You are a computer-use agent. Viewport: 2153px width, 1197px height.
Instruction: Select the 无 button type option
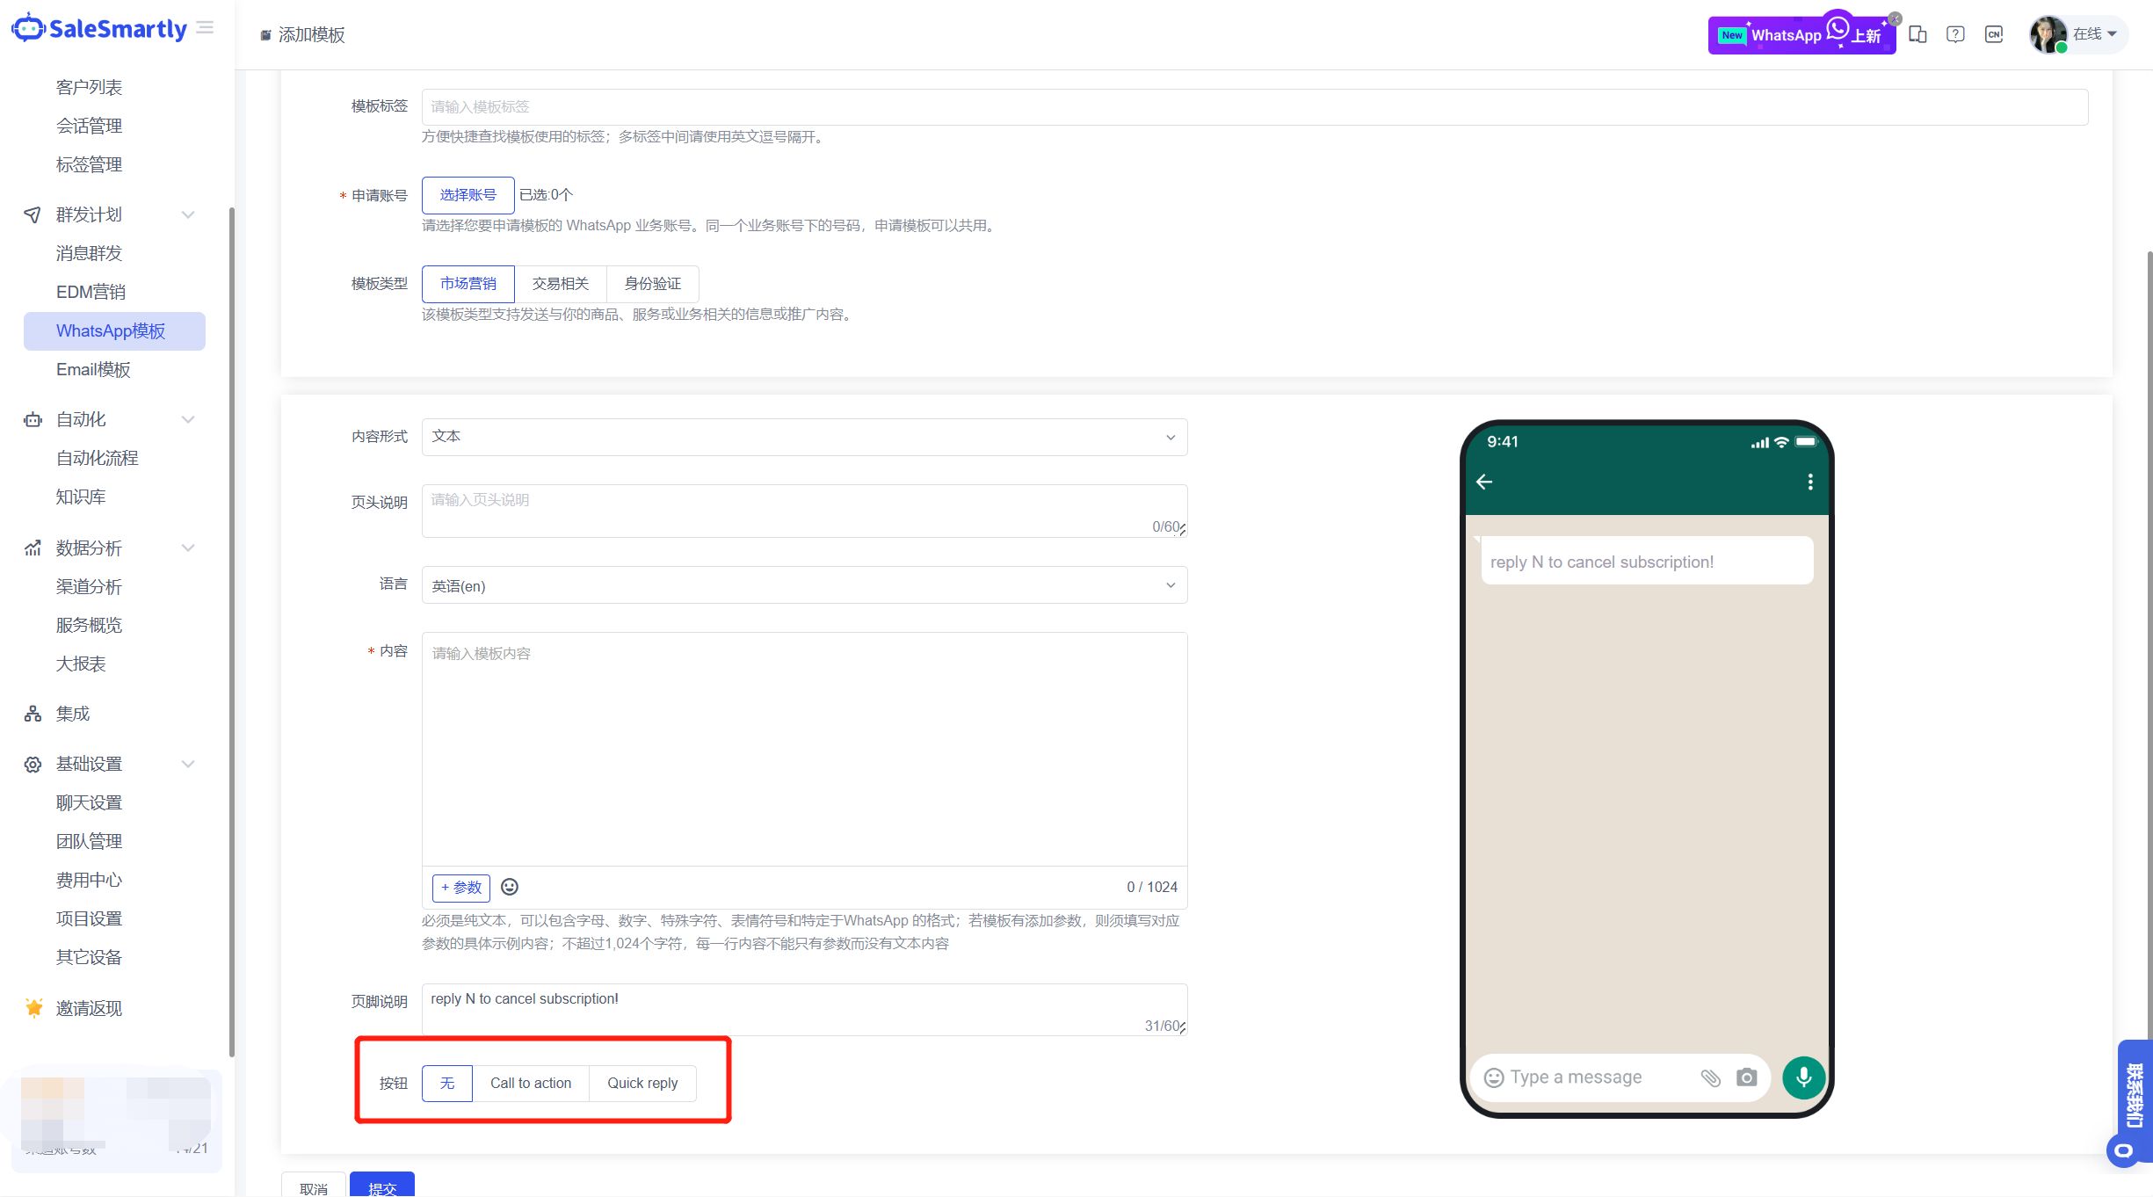[x=447, y=1083]
